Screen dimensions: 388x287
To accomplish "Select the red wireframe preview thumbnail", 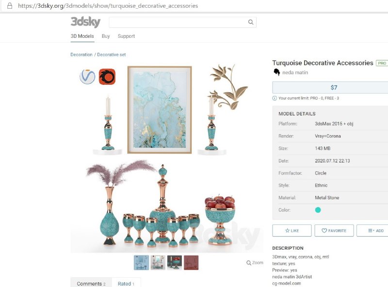I will click(191, 262).
